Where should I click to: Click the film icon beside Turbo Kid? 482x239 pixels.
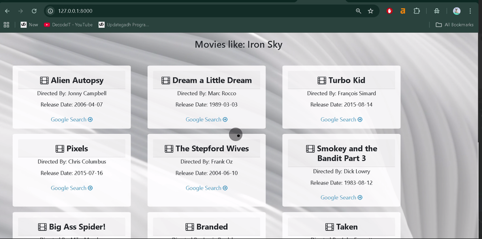pos(322,81)
